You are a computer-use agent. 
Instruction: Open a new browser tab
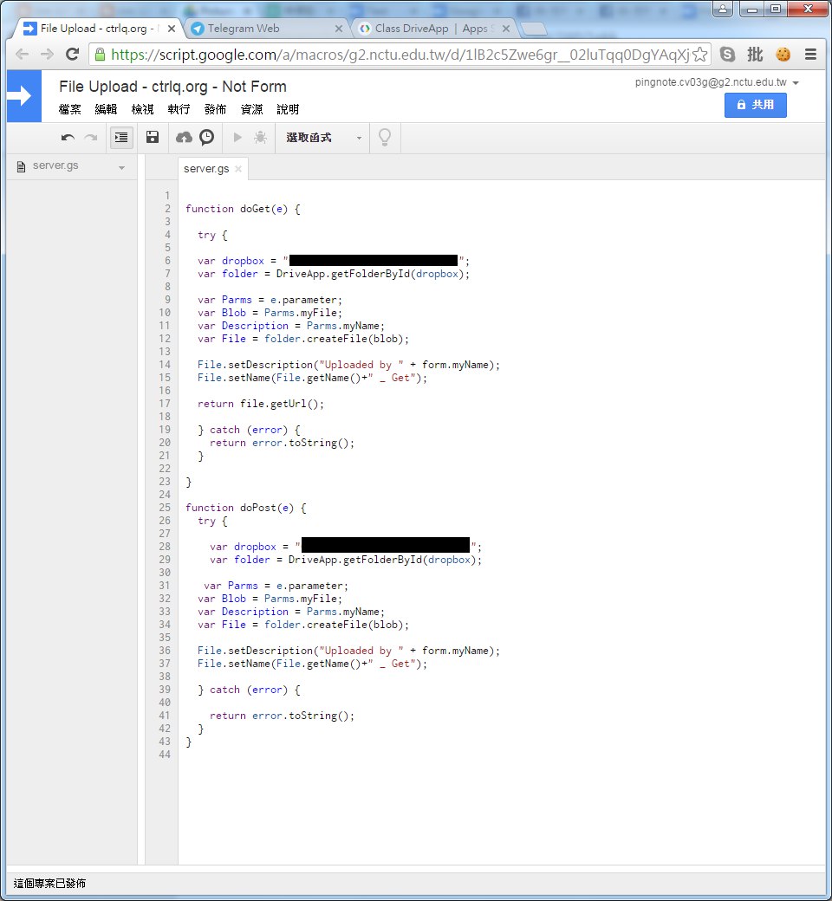click(x=534, y=29)
